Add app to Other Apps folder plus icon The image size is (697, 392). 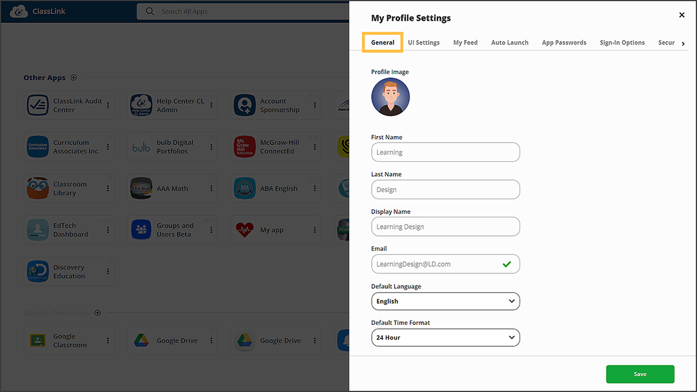tap(74, 77)
